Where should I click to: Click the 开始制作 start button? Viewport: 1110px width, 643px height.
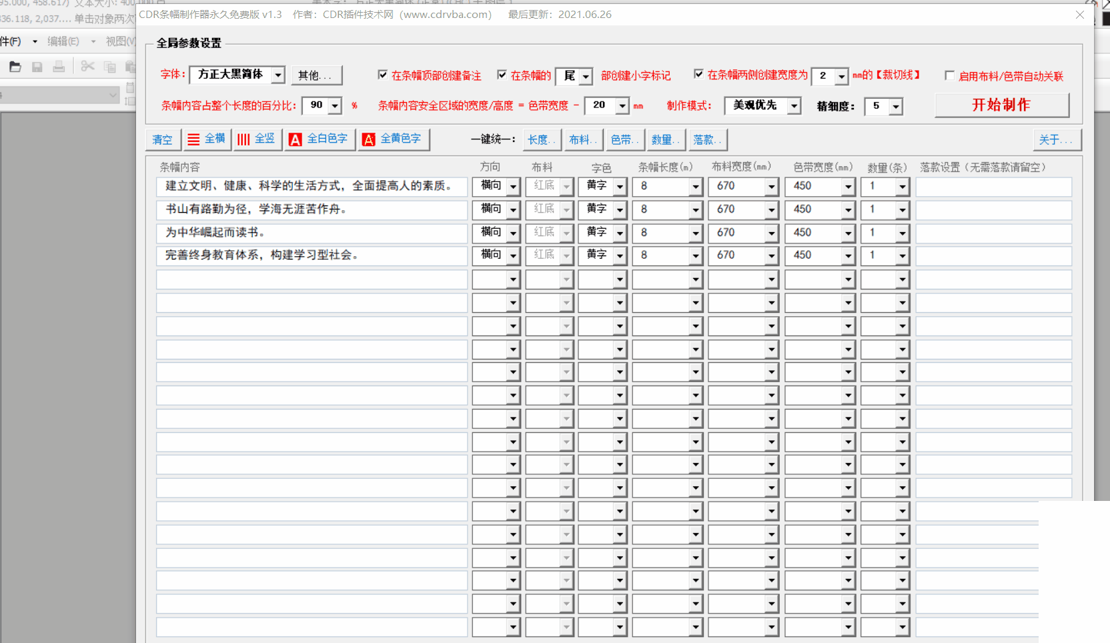pyautogui.click(x=1001, y=105)
